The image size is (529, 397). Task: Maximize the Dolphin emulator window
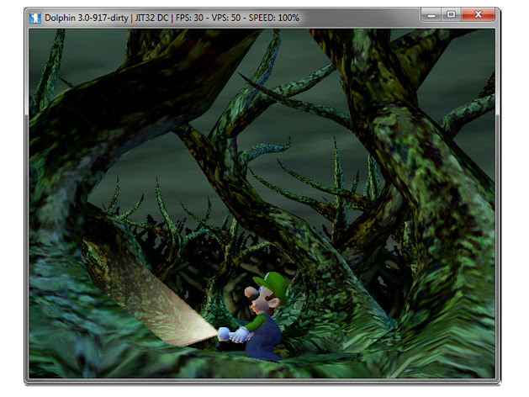pos(451,15)
